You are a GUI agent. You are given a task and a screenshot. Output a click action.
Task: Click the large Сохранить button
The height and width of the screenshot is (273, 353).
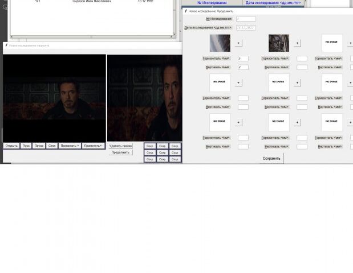271,158
